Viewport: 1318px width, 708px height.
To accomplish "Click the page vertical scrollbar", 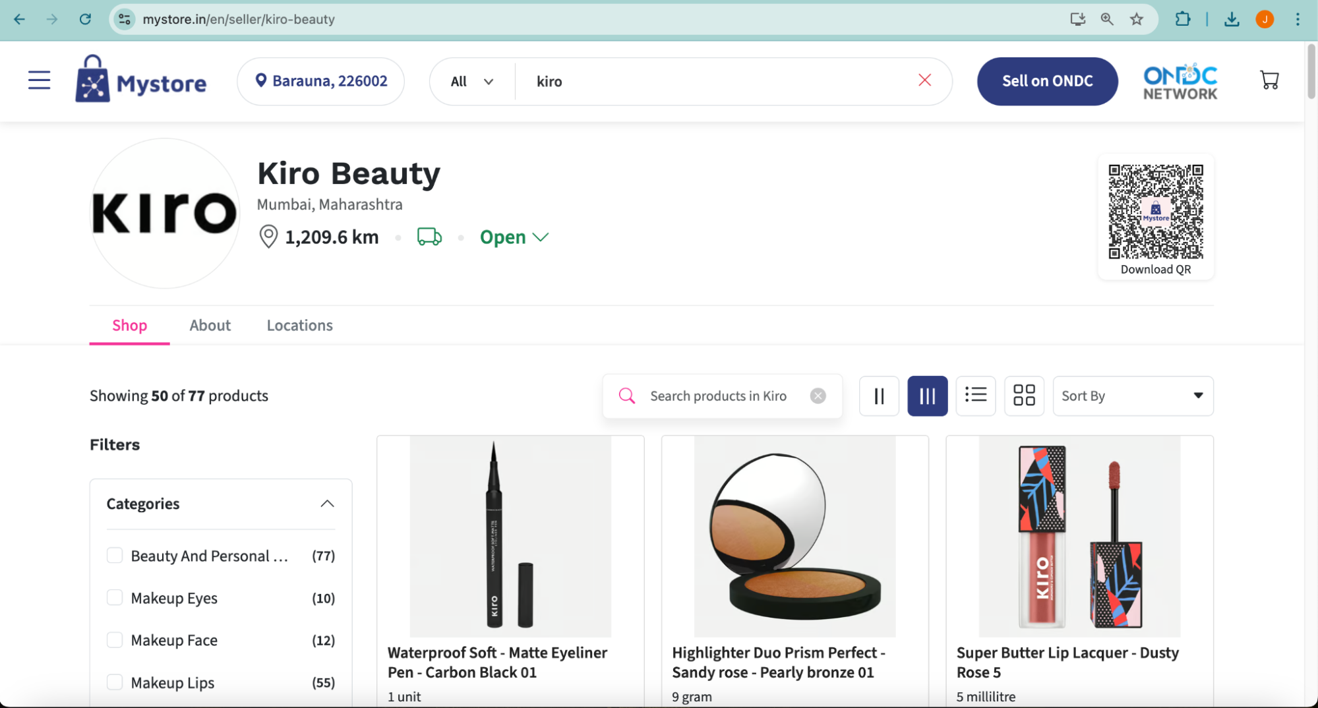I will (1311, 71).
